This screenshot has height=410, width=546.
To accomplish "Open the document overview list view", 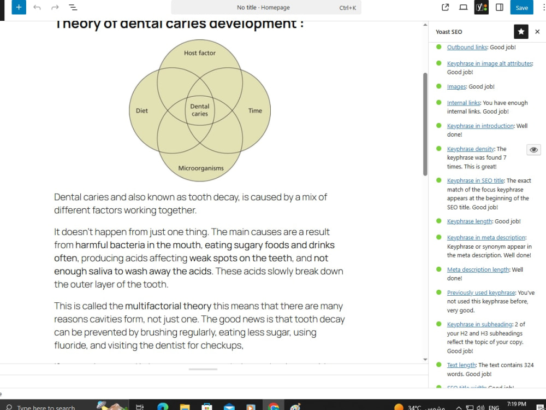I will click(73, 7).
